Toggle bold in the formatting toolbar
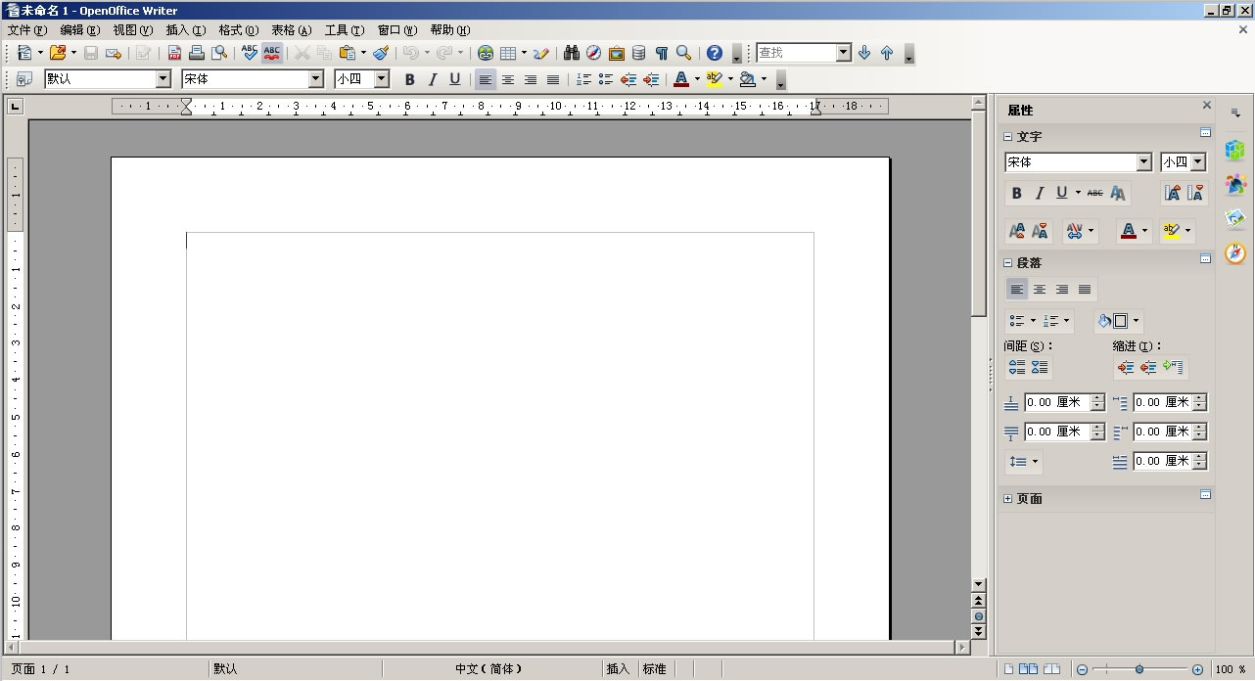This screenshot has height=681, width=1255. tap(409, 79)
